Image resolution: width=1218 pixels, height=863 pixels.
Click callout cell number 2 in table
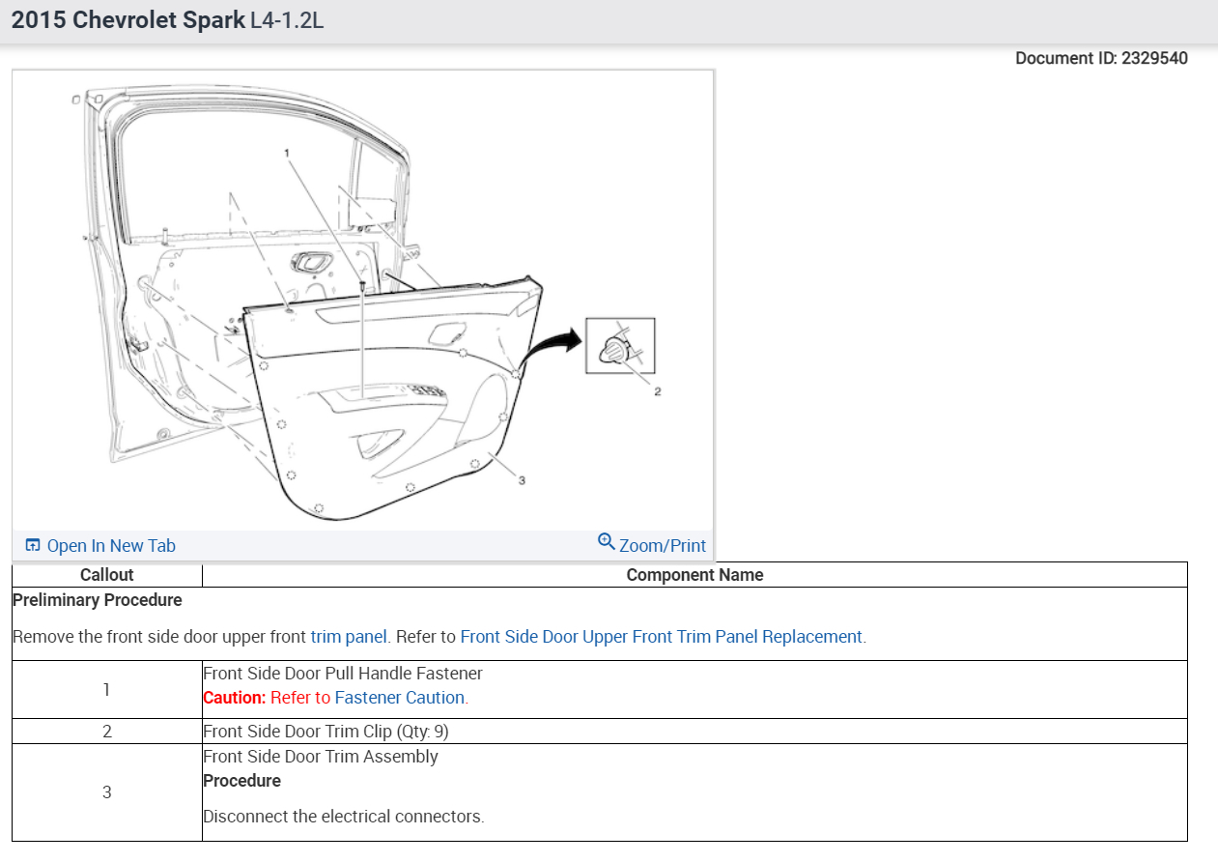tap(107, 732)
